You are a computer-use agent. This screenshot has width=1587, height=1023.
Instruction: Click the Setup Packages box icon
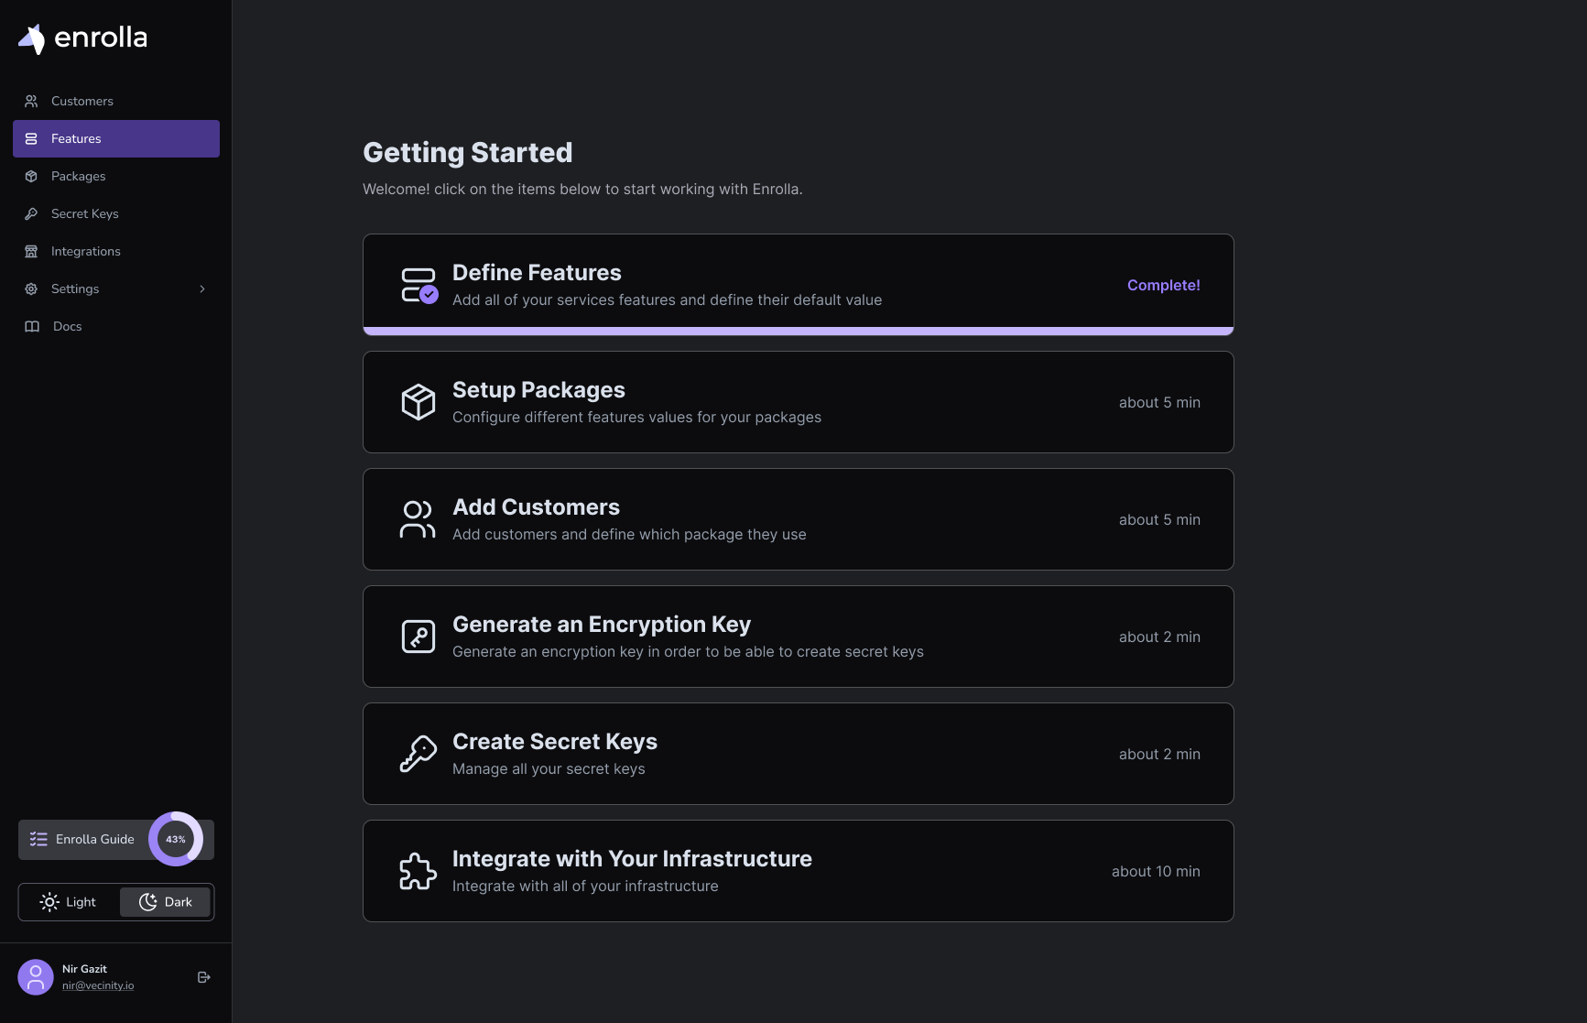(x=418, y=402)
